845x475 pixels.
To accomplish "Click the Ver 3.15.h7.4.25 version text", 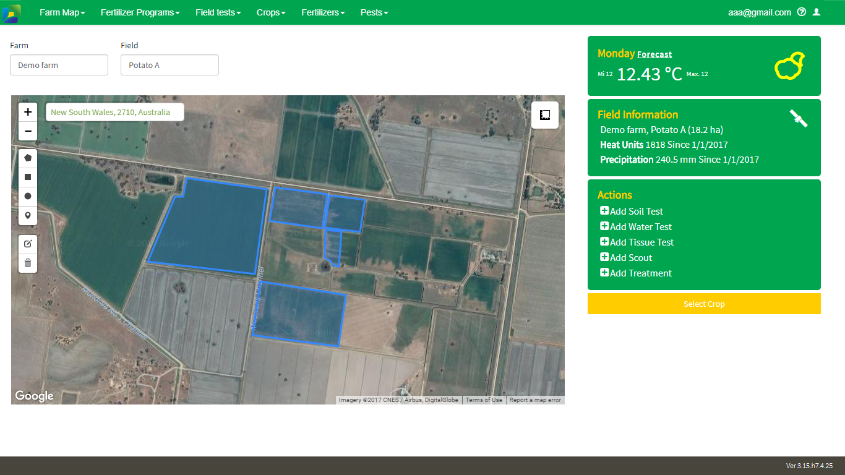I will (x=809, y=466).
